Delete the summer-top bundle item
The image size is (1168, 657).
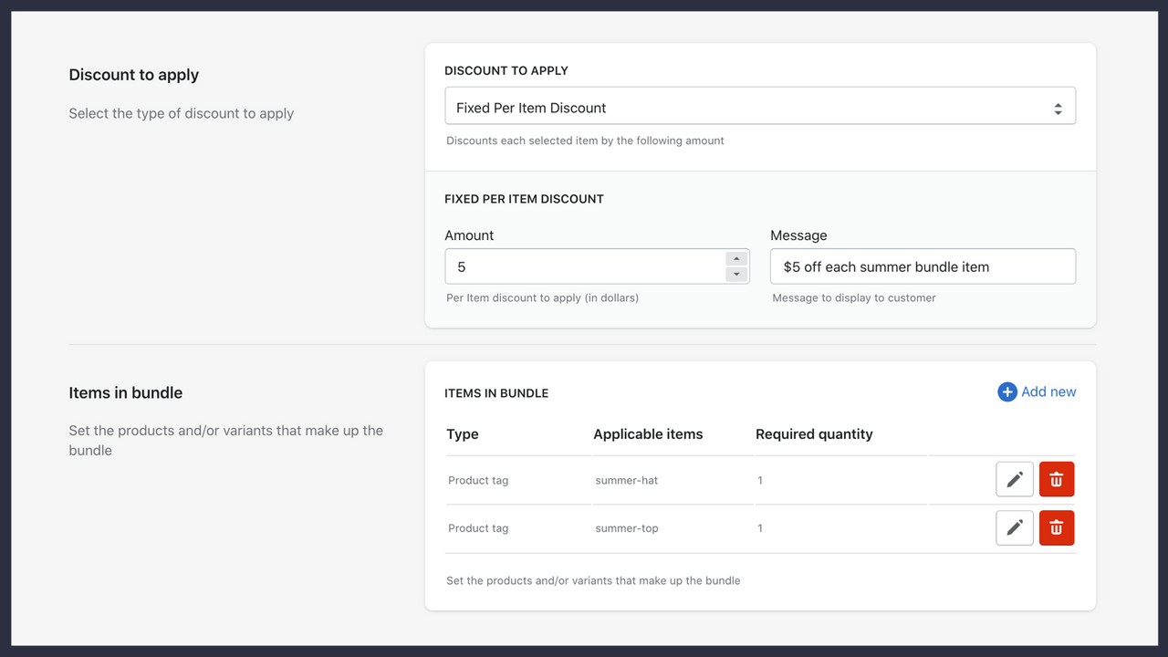coord(1057,527)
